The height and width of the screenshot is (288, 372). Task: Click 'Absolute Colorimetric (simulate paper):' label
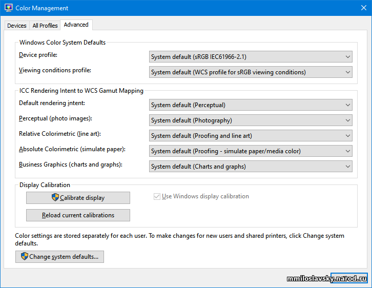point(72,150)
